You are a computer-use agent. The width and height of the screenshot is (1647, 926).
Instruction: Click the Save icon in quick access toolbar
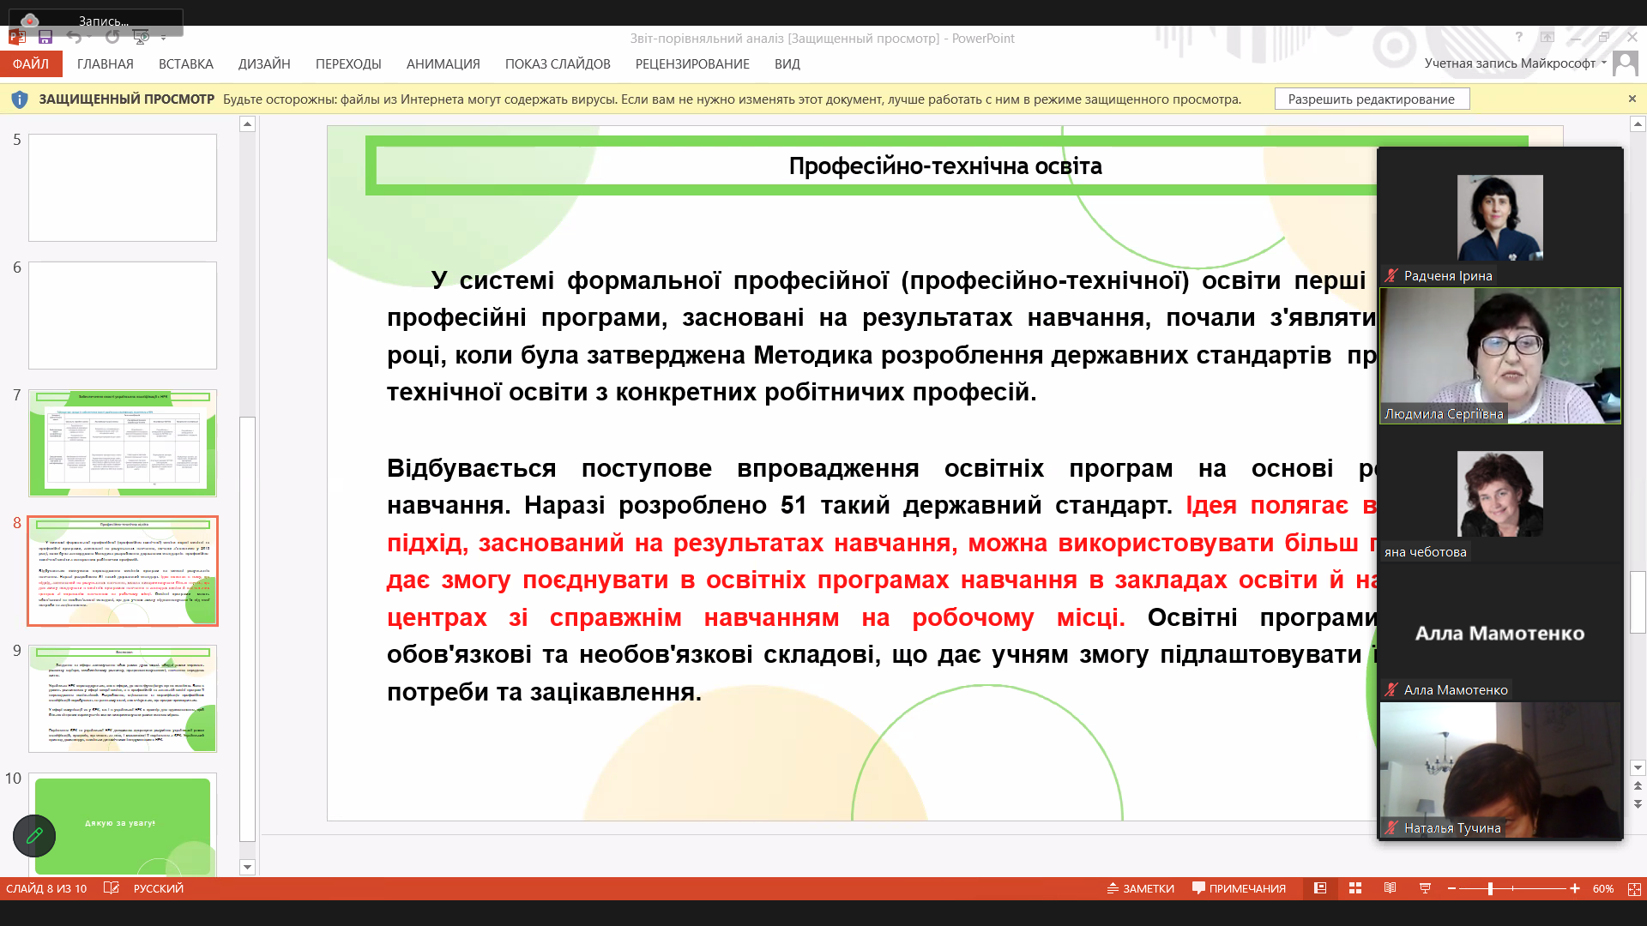point(45,37)
